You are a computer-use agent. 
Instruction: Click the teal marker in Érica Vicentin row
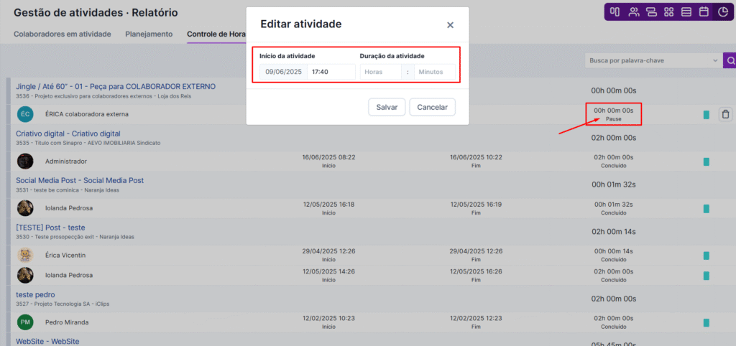tap(707, 256)
